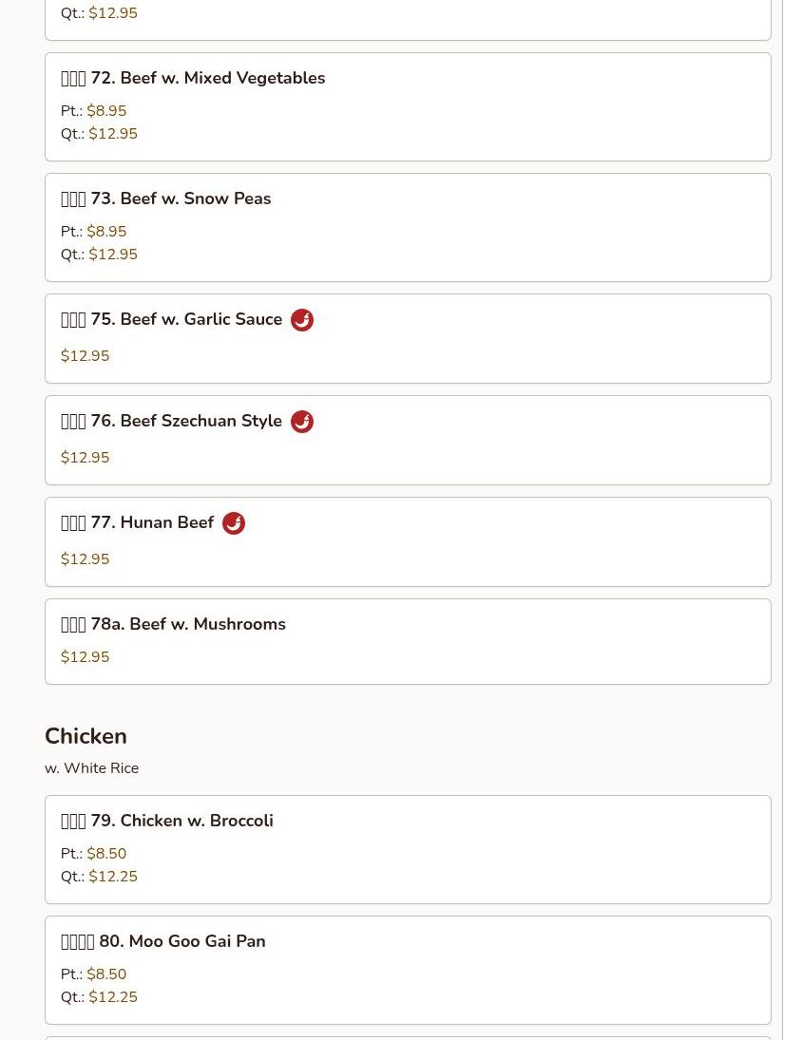Select 73. Beef w. Snow Peas

tap(408, 228)
